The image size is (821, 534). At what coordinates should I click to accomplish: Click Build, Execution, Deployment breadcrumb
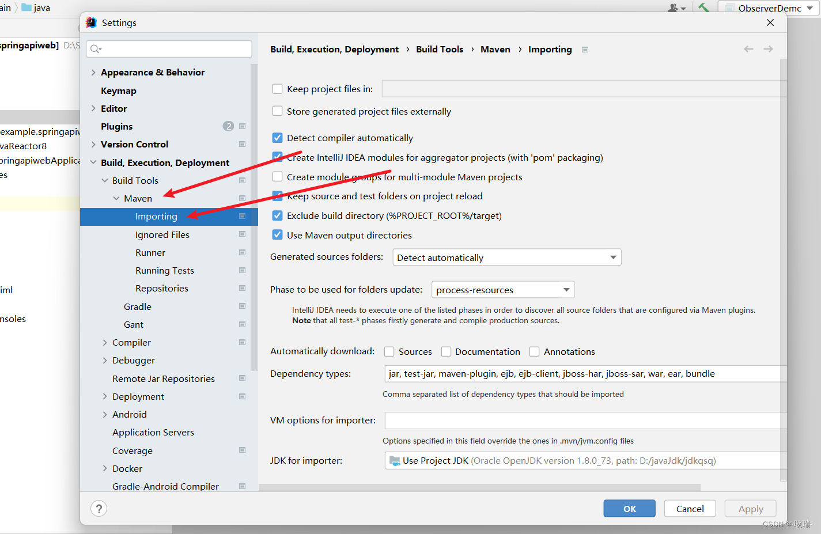click(334, 49)
